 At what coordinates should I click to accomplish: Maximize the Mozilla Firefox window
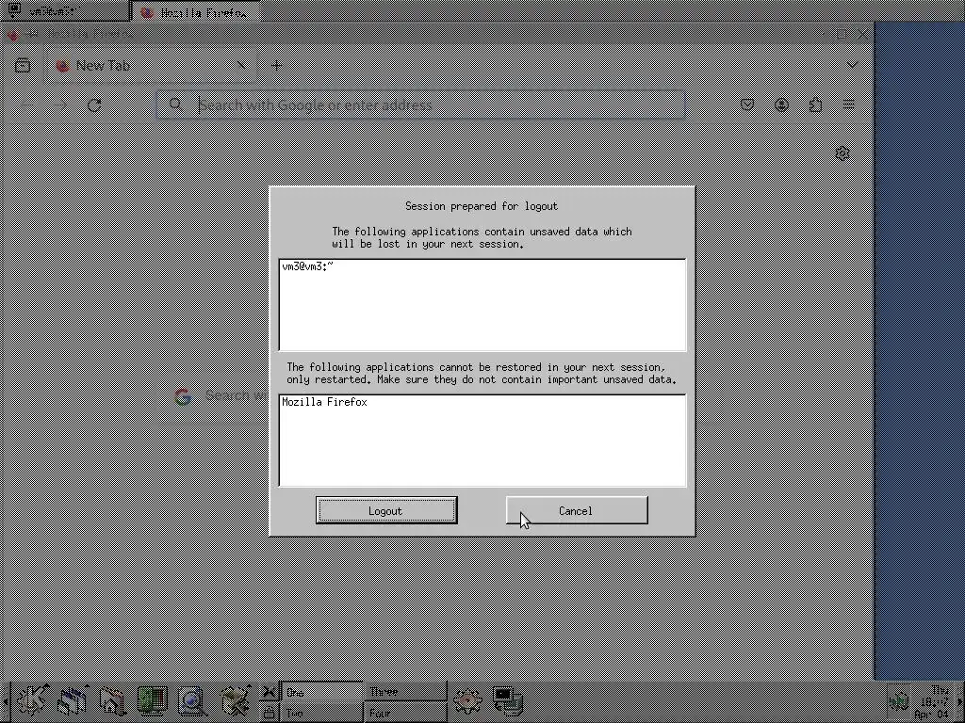coord(842,35)
